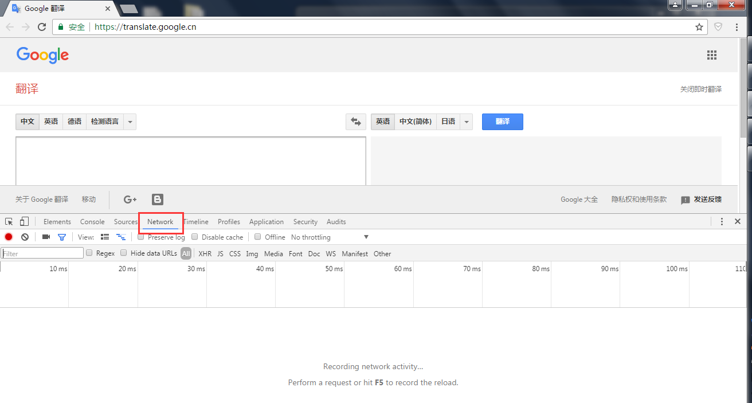Tick the Offline checkbox
The width and height of the screenshot is (752, 403).
(x=258, y=237)
